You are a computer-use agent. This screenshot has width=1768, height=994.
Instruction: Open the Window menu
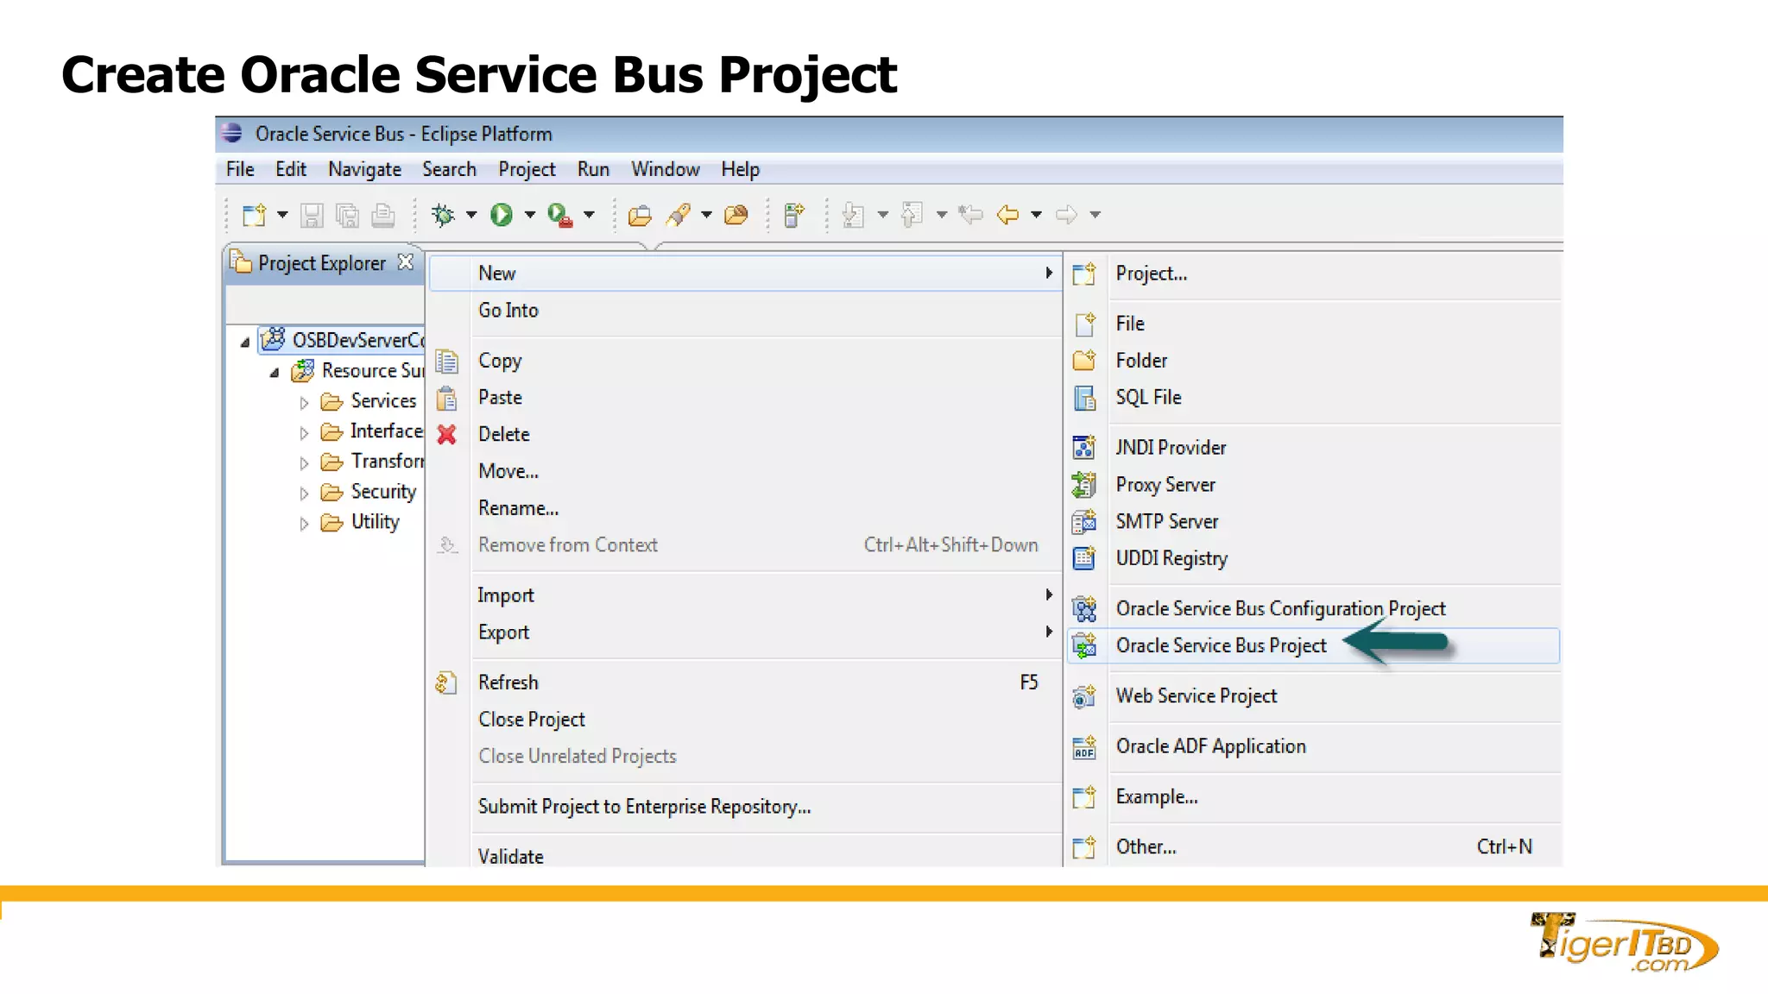tap(665, 169)
